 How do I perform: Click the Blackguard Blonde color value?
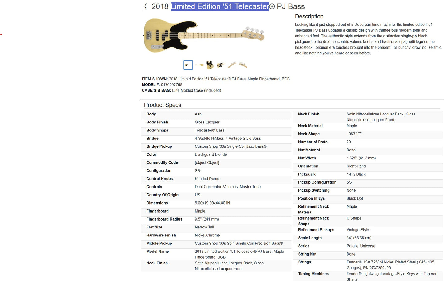210,155
